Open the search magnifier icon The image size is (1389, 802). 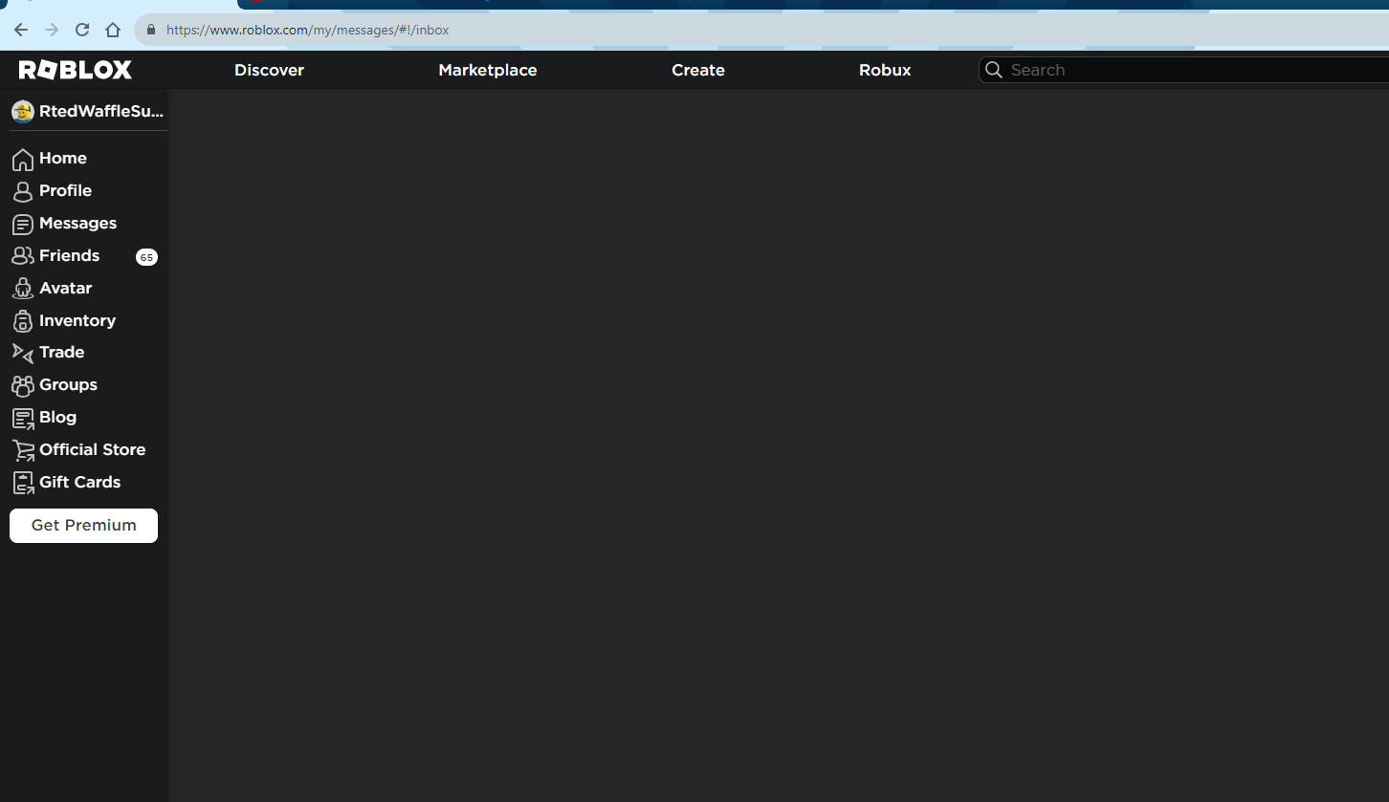[994, 69]
